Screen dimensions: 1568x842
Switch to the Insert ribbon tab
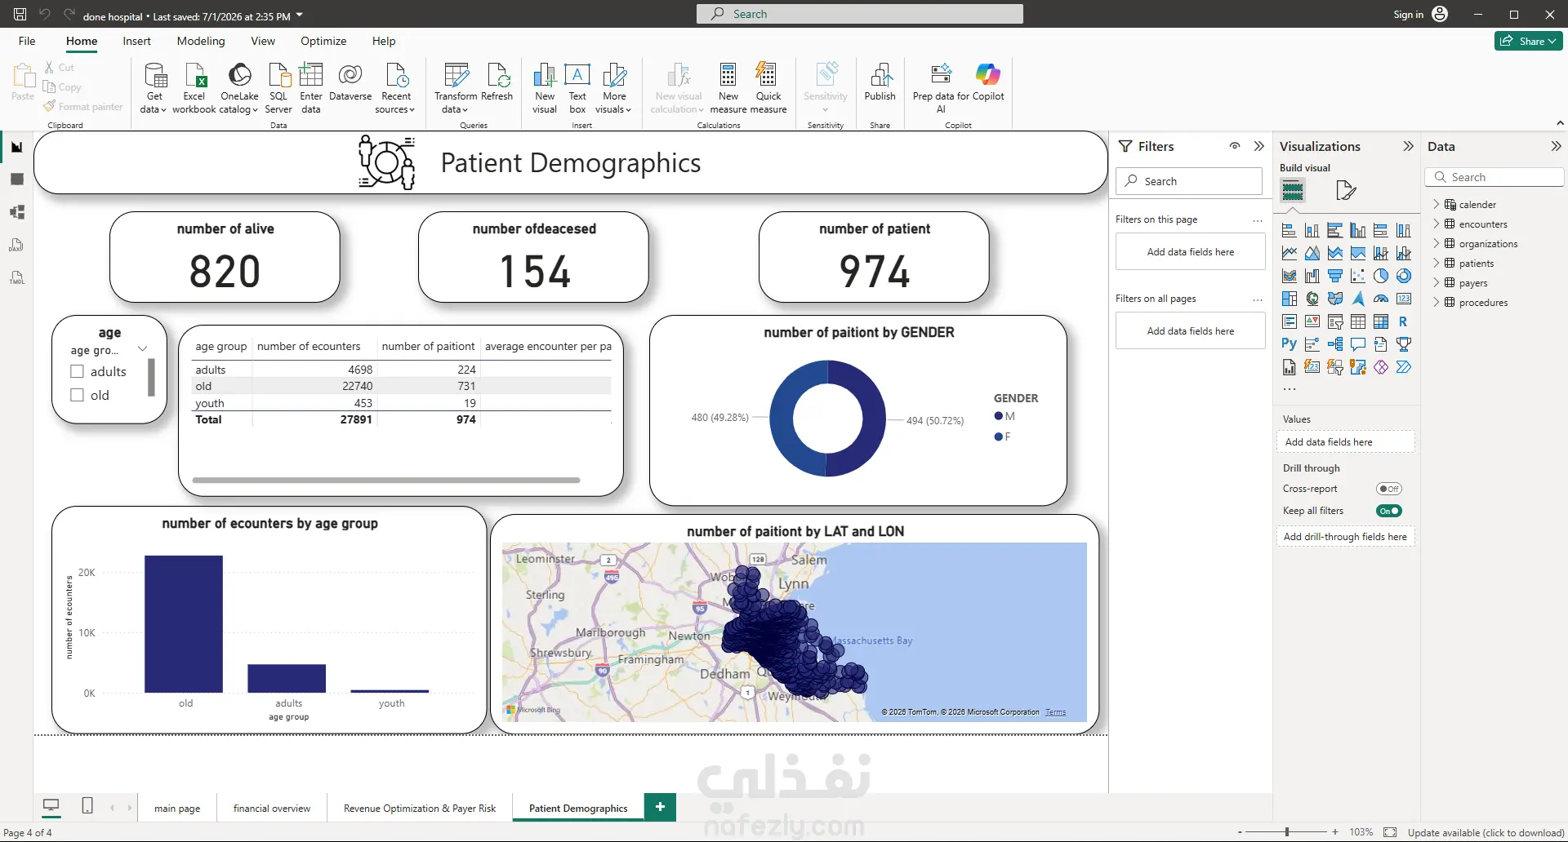pos(136,41)
